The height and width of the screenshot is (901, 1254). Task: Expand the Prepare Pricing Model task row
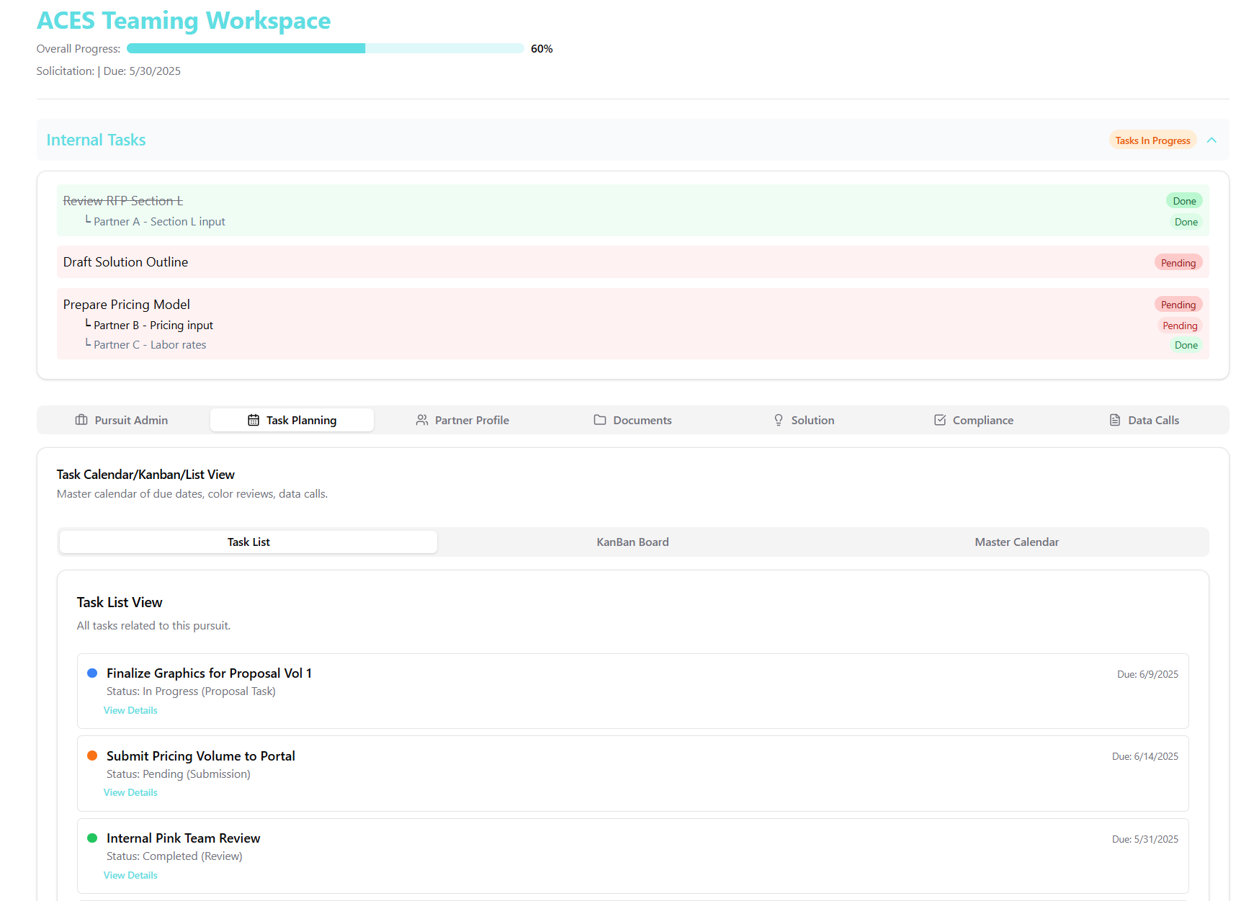coord(127,305)
